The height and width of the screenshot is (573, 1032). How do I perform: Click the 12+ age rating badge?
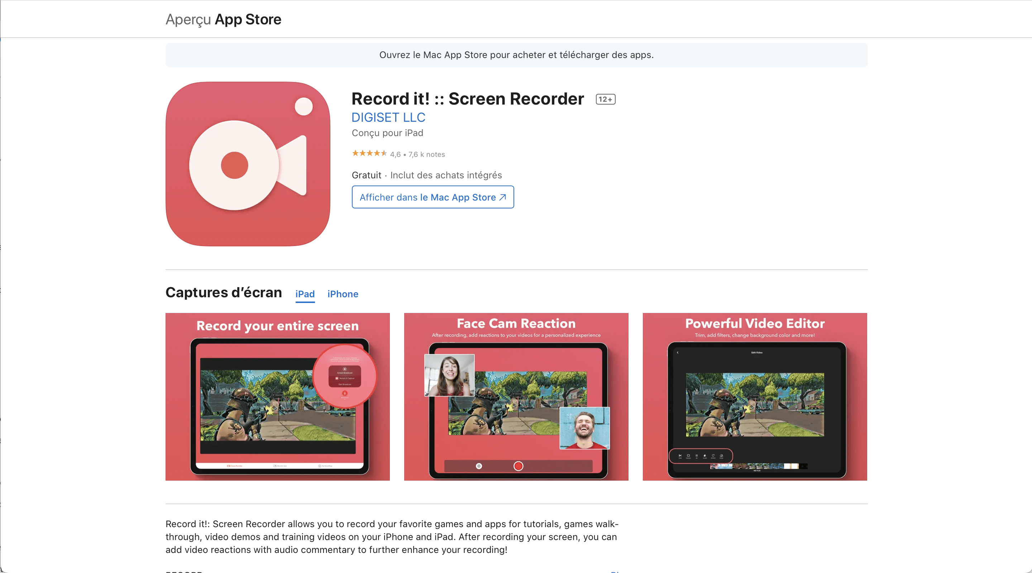pos(605,99)
